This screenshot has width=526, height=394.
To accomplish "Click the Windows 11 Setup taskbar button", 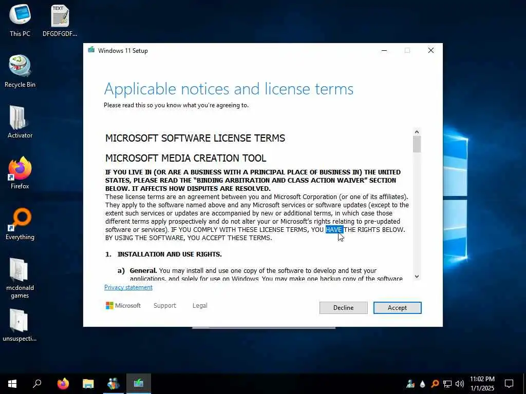I will [x=139, y=383].
